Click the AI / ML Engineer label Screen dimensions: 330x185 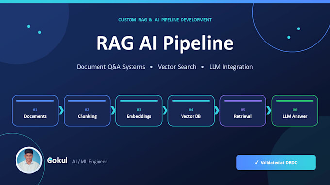point(90,161)
